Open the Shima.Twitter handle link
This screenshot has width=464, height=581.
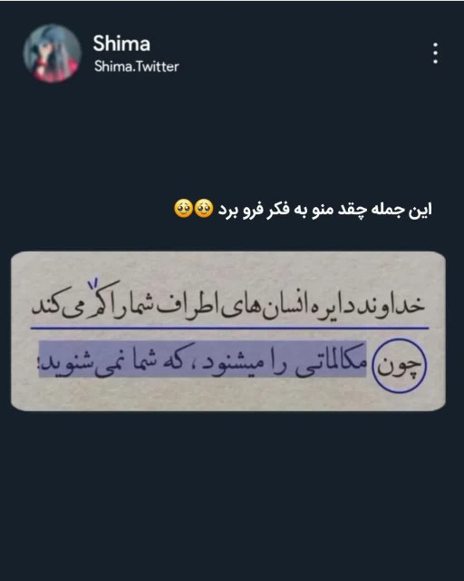tap(137, 66)
